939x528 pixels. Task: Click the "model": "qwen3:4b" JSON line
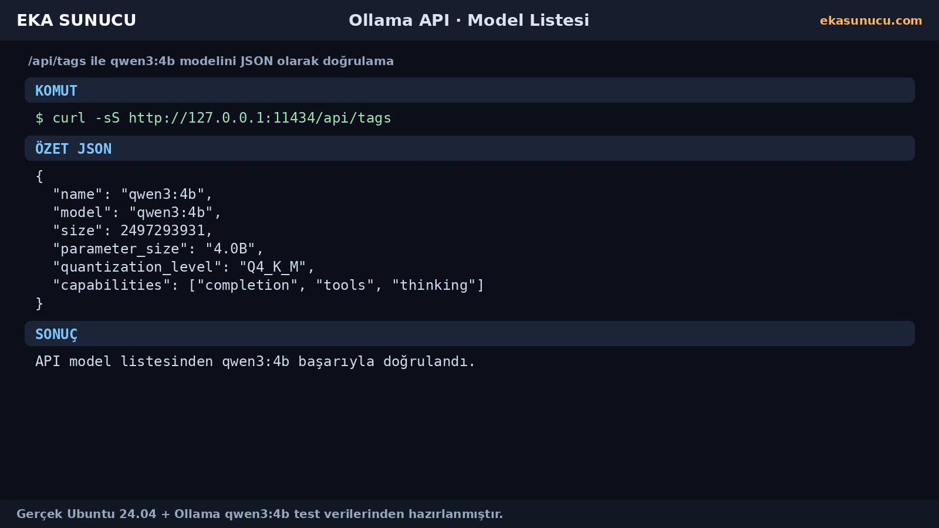[137, 212]
